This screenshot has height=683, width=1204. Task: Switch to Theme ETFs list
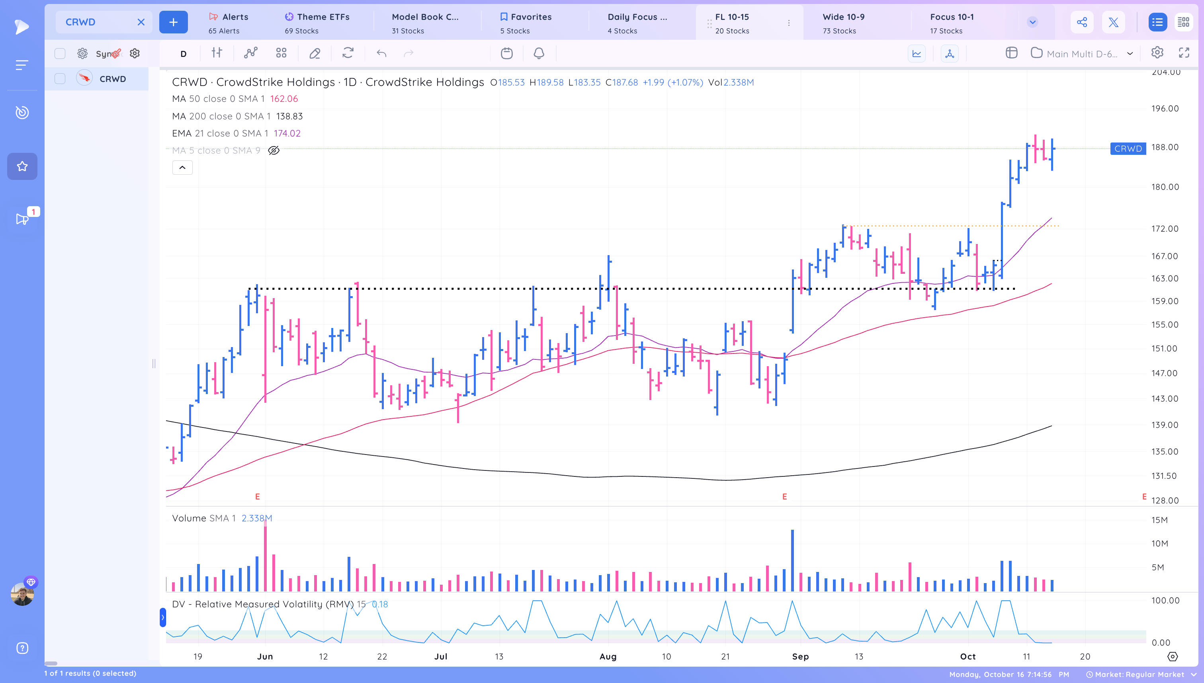[317, 23]
